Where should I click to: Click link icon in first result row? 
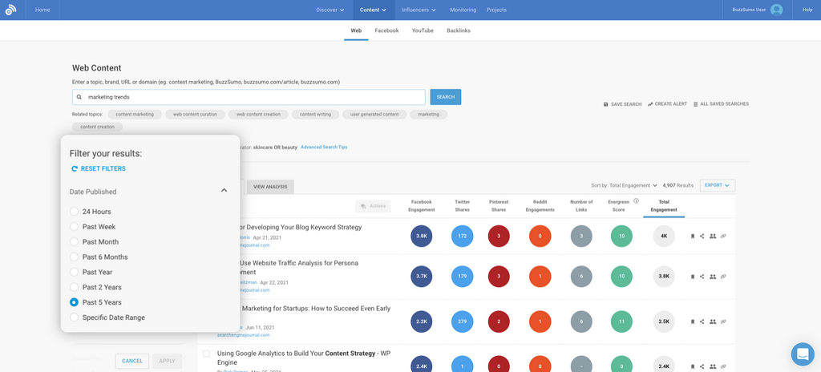(x=723, y=237)
